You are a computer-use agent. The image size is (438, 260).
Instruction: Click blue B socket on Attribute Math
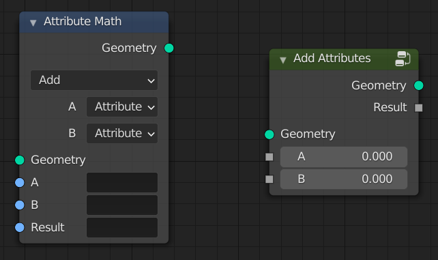click(x=20, y=205)
